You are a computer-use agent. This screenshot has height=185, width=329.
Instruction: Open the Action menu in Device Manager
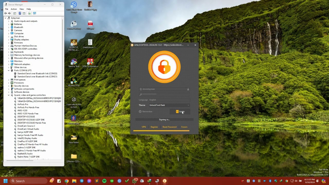14,9
